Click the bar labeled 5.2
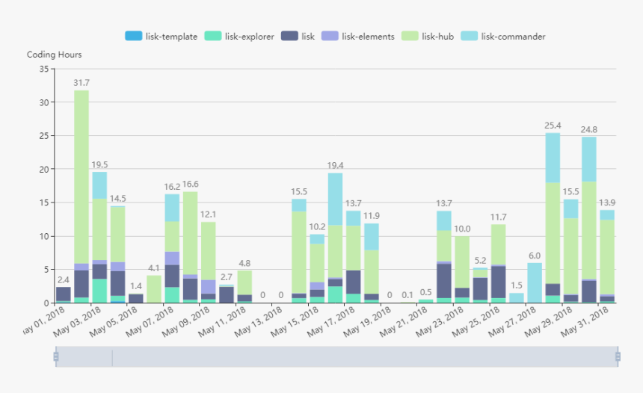Viewport: 643px width, 393px height. click(x=480, y=285)
